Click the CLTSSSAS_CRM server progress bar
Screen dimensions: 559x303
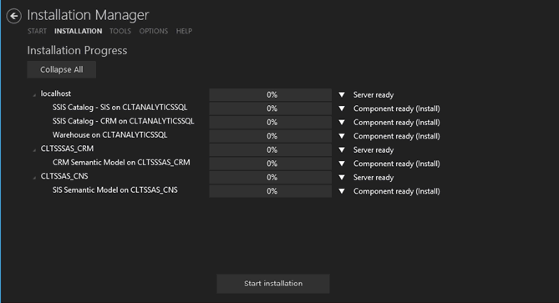pos(271,150)
